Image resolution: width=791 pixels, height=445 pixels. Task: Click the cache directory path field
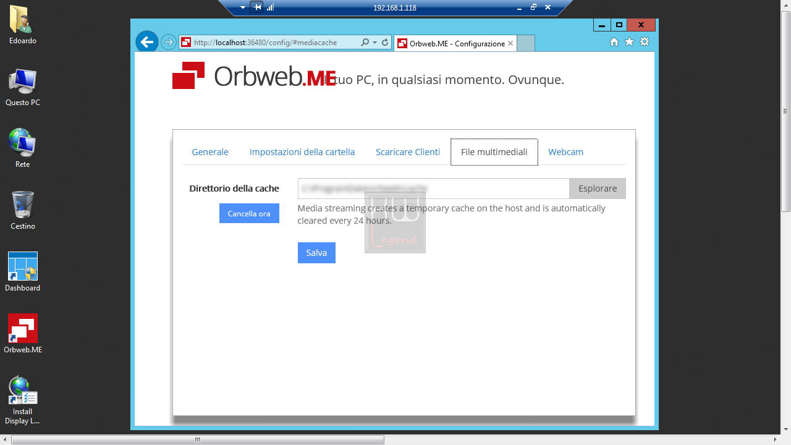pyautogui.click(x=433, y=189)
